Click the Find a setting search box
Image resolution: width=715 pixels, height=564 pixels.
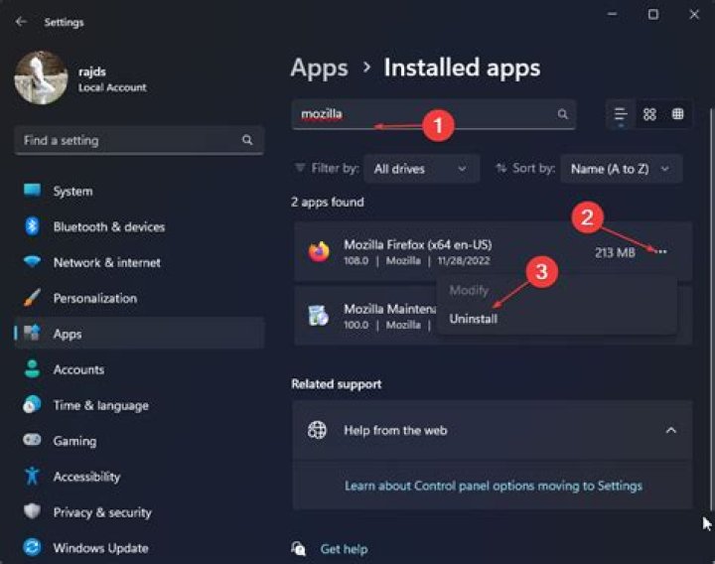(139, 140)
